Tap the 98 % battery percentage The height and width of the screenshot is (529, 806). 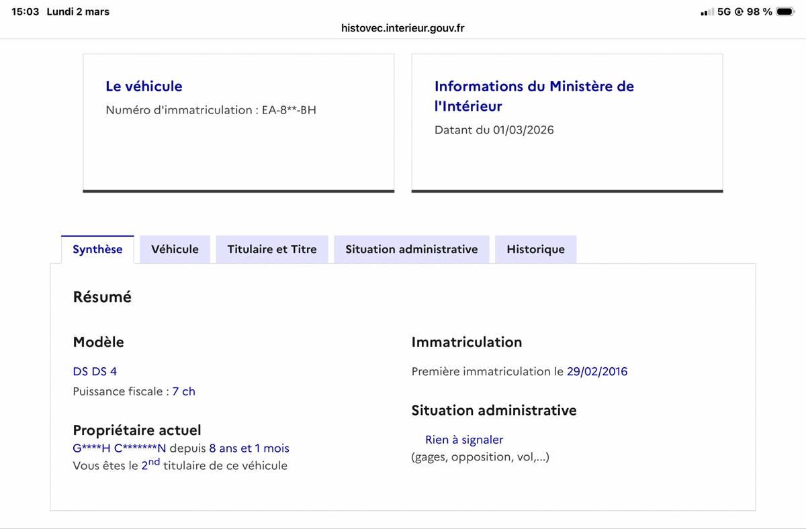[759, 11]
